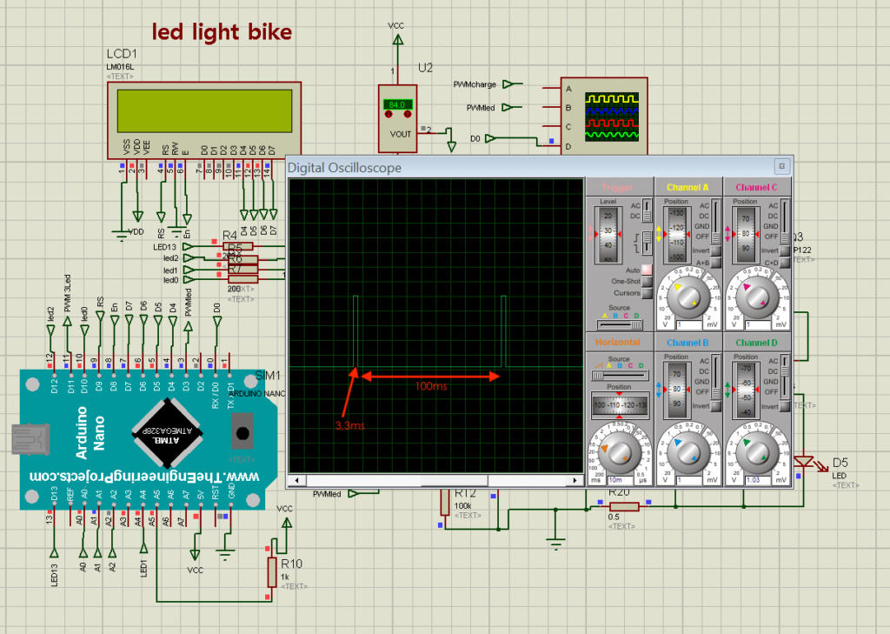Click the timebase field showing 10m
The width and height of the screenshot is (890, 634).
pos(621,480)
